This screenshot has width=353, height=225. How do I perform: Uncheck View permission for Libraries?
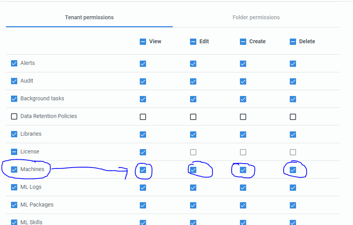(143, 135)
